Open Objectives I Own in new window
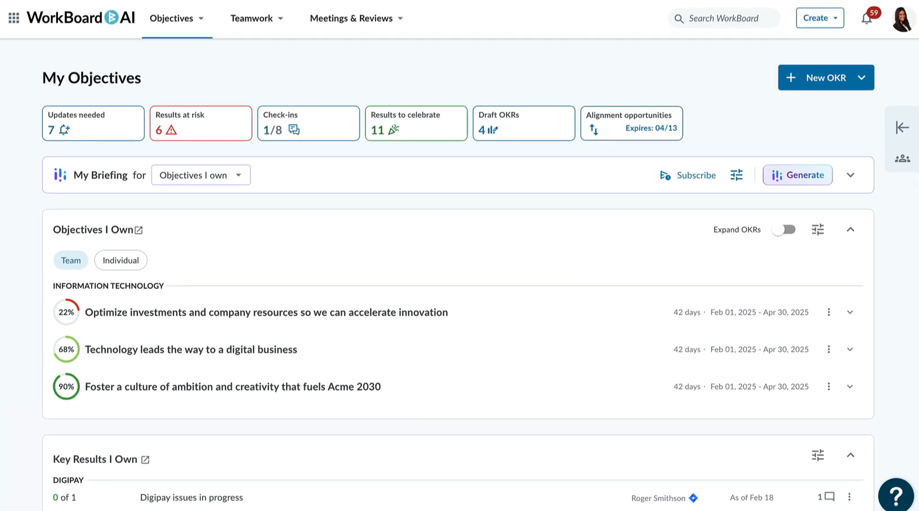This screenshot has height=511, width=919. pyautogui.click(x=139, y=230)
